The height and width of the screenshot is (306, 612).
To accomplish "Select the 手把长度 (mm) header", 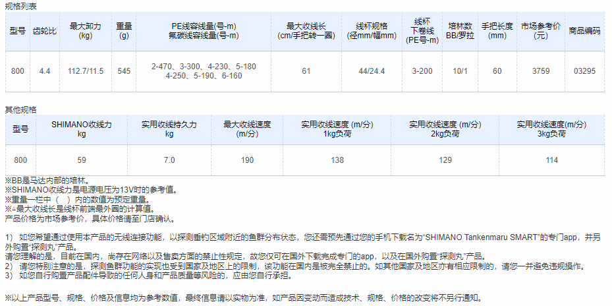I will click(497, 31).
